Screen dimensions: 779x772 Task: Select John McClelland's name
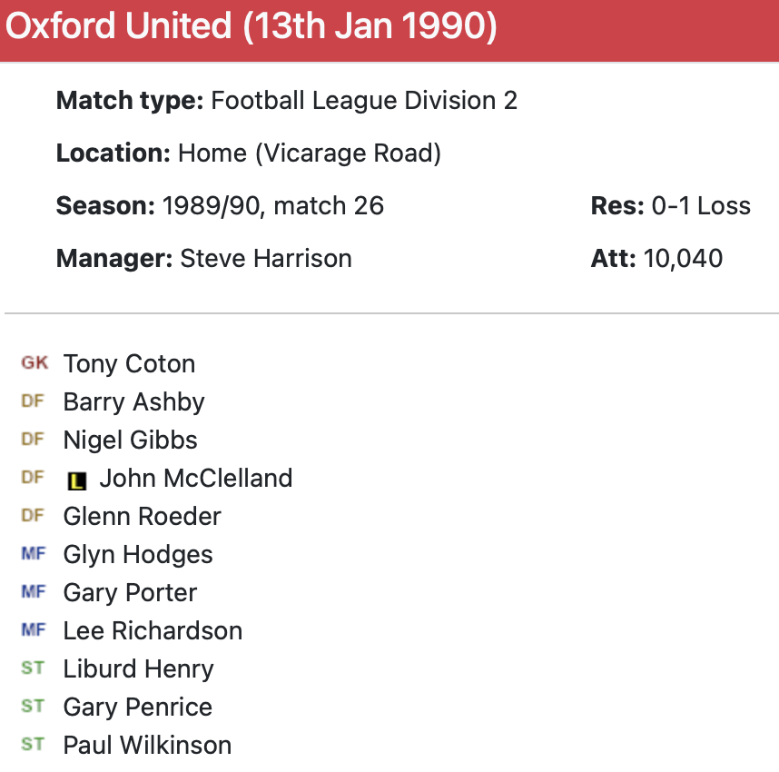195,479
